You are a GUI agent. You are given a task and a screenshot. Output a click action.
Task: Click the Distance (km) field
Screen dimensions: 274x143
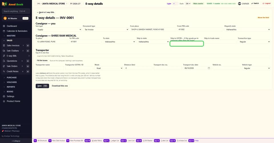[x=138, y=68]
